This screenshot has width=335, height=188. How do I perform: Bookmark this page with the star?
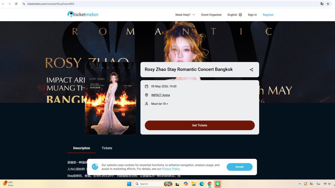click(328, 4)
